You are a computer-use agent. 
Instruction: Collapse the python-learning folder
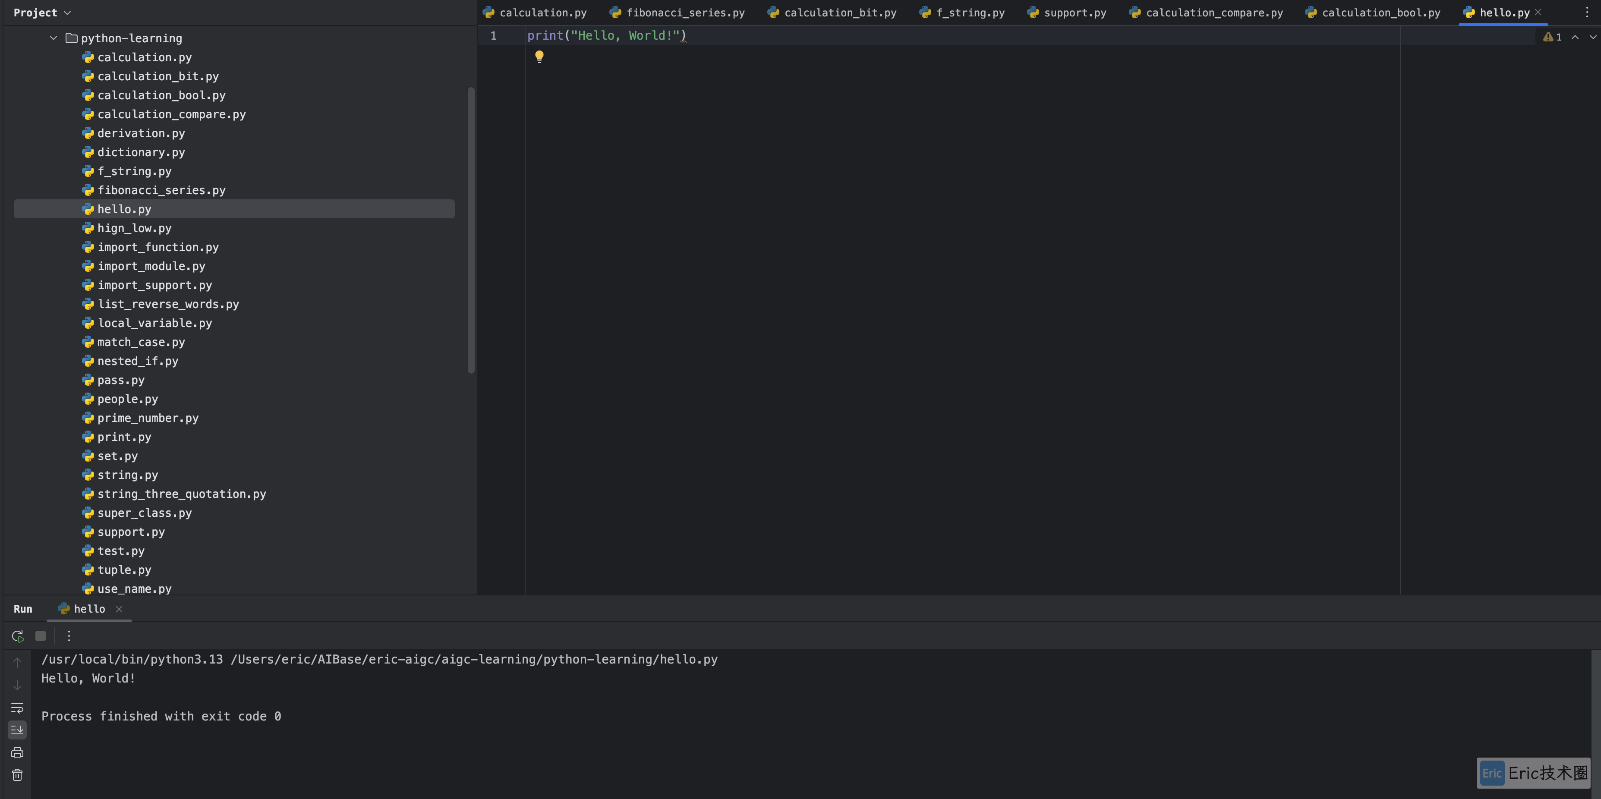(54, 38)
